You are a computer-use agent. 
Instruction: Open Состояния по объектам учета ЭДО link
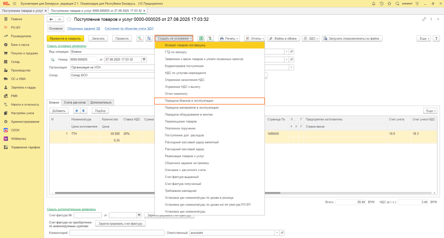click(129, 29)
